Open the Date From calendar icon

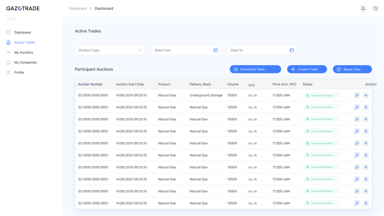pyautogui.click(x=216, y=50)
